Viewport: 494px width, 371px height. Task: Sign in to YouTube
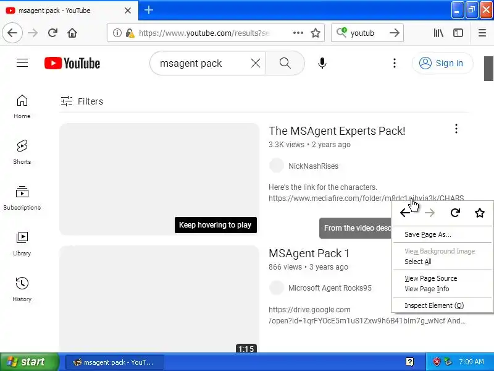[442, 63]
